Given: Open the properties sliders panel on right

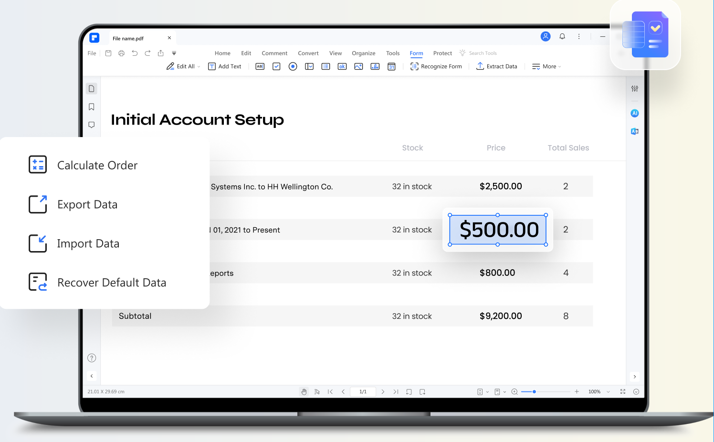Looking at the screenshot, I should click(635, 88).
